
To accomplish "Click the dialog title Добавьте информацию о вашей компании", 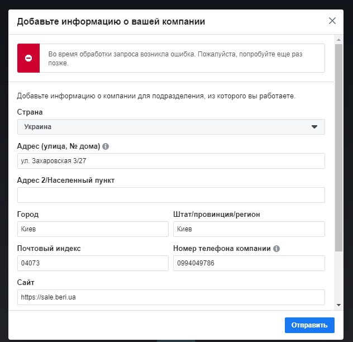I will click(x=111, y=22).
